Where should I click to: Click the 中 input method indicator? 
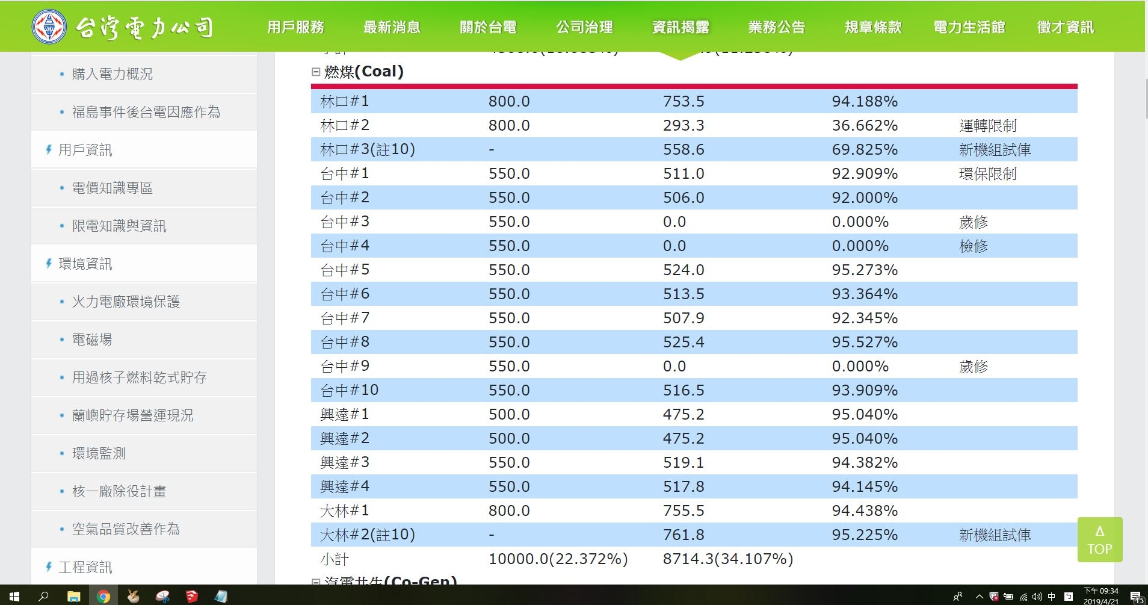pos(1051,597)
